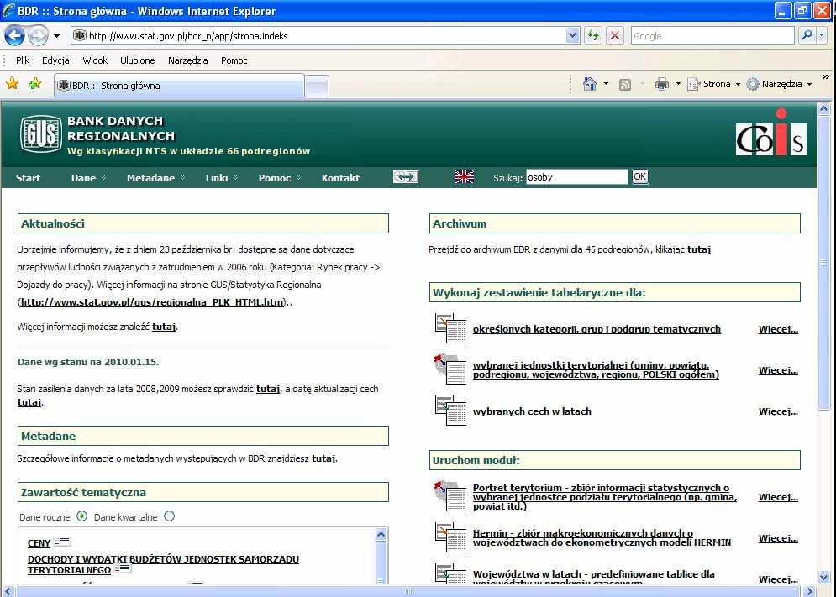Click the CENY category link
The width and height of the screenshot is (836, 597).
click(39, 542)
